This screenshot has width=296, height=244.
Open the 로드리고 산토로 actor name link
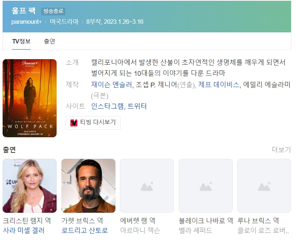coord(85,231)
